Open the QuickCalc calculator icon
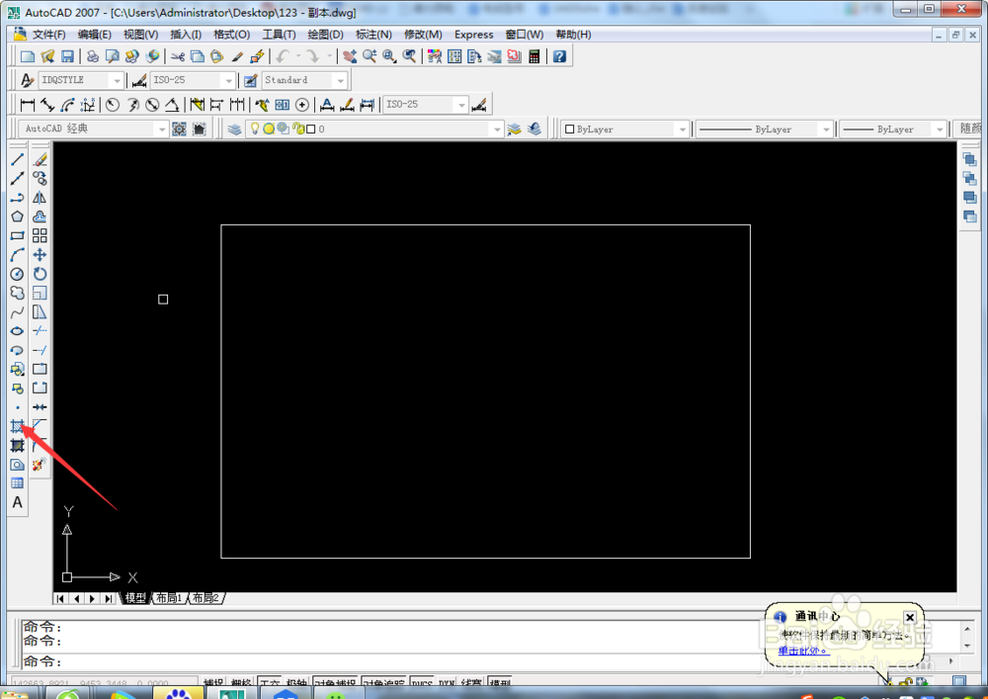This screenshot has height=699, width=988. tap(535, 56)
